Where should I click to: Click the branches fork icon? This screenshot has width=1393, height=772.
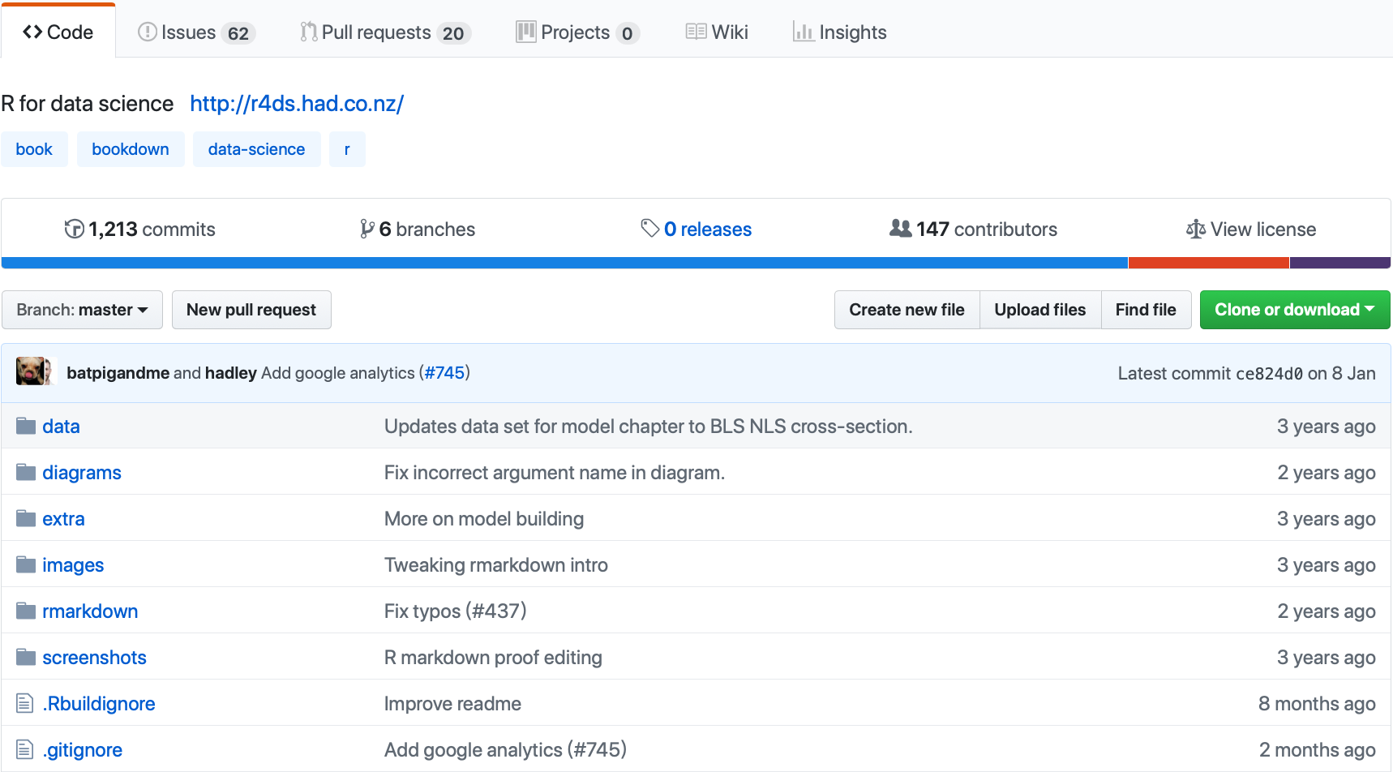[367, 229]
